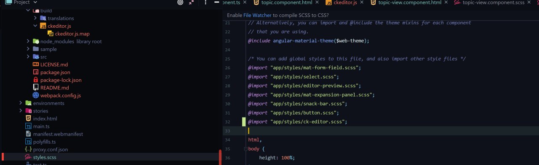539x165 pixels.
Task: Expand the sample folder chevron
Action: click(x=28, y=49)
